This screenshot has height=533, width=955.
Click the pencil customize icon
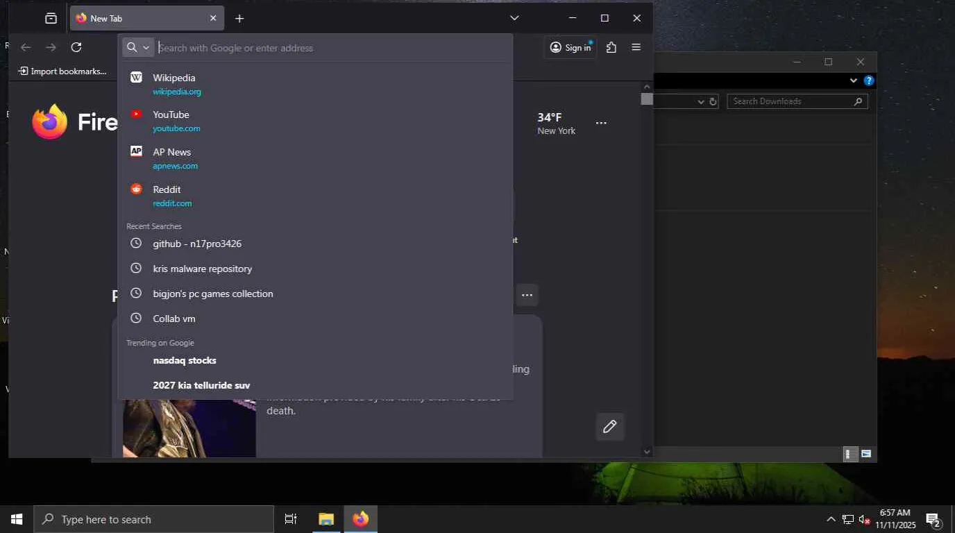(x=610, y=427)
